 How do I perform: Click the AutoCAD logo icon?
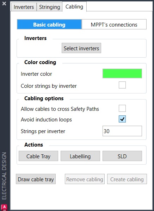[4, 207]
